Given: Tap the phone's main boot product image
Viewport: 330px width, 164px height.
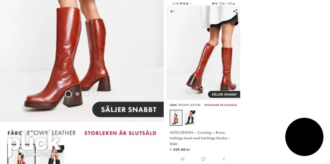Looking at the screenshot, I should 203,53.
